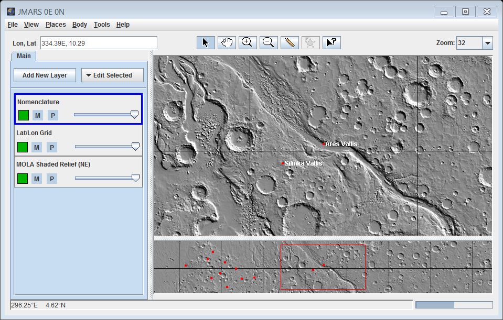Click the Nomenclature green status square
Viewport: 503px width, 320px height.
[23, 115]
